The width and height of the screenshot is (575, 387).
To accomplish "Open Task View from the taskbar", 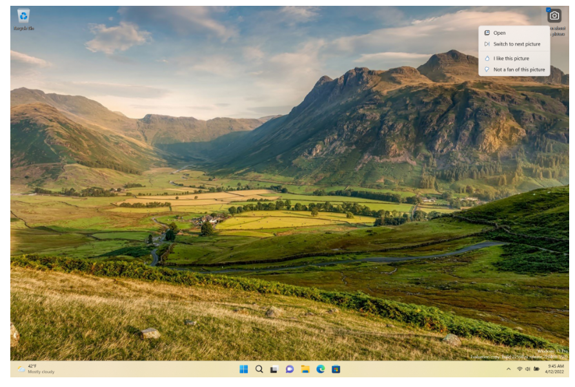I will pyautogui.click(x=274, y=369).
